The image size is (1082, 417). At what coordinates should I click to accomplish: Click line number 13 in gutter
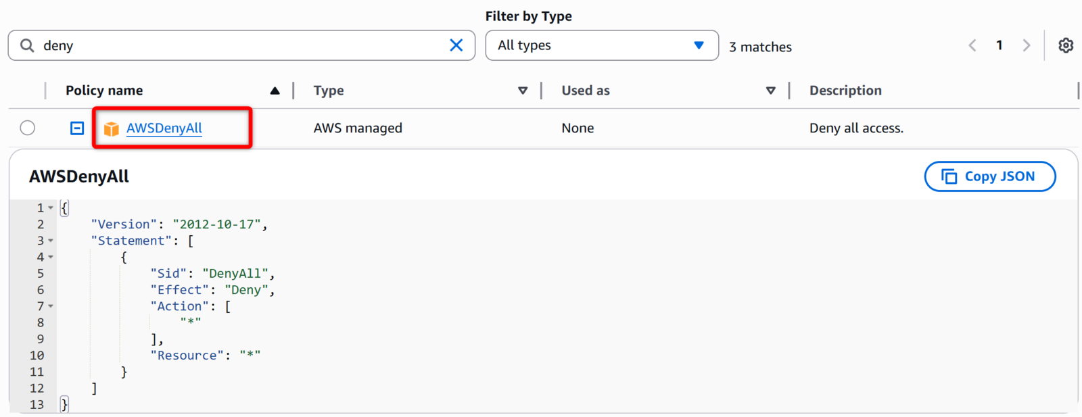tap(37, 405)
